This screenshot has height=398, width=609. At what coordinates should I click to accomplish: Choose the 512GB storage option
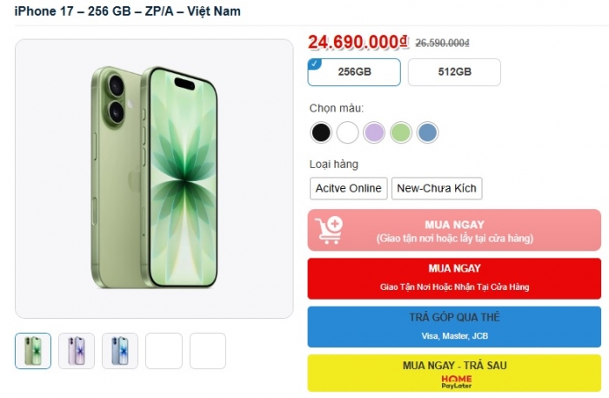(454, 72)
